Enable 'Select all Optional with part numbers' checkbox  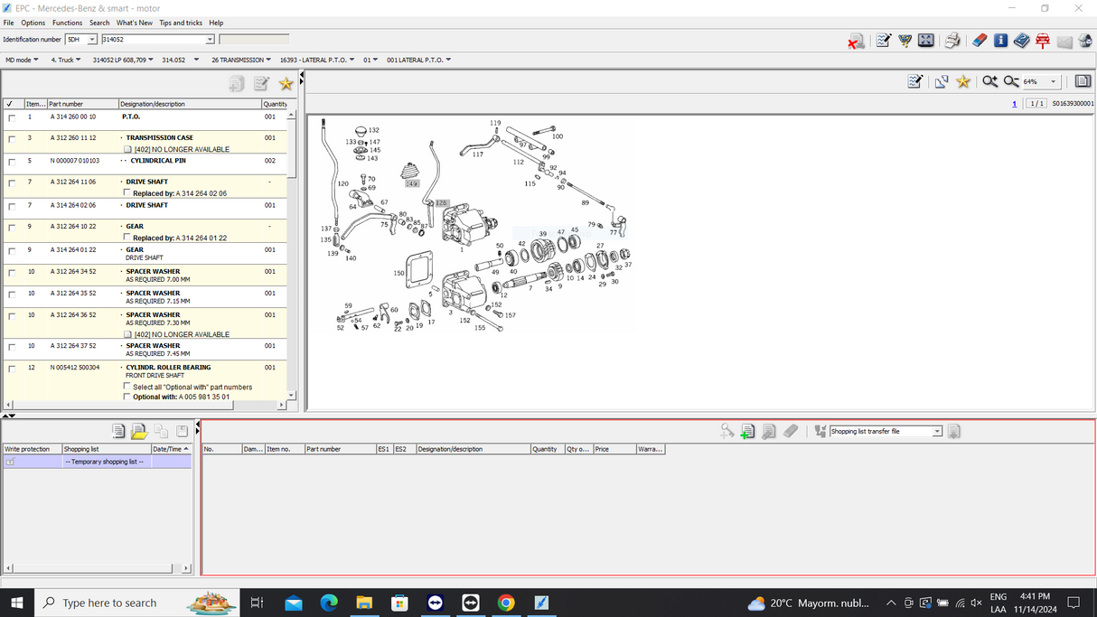coord(127,387)
